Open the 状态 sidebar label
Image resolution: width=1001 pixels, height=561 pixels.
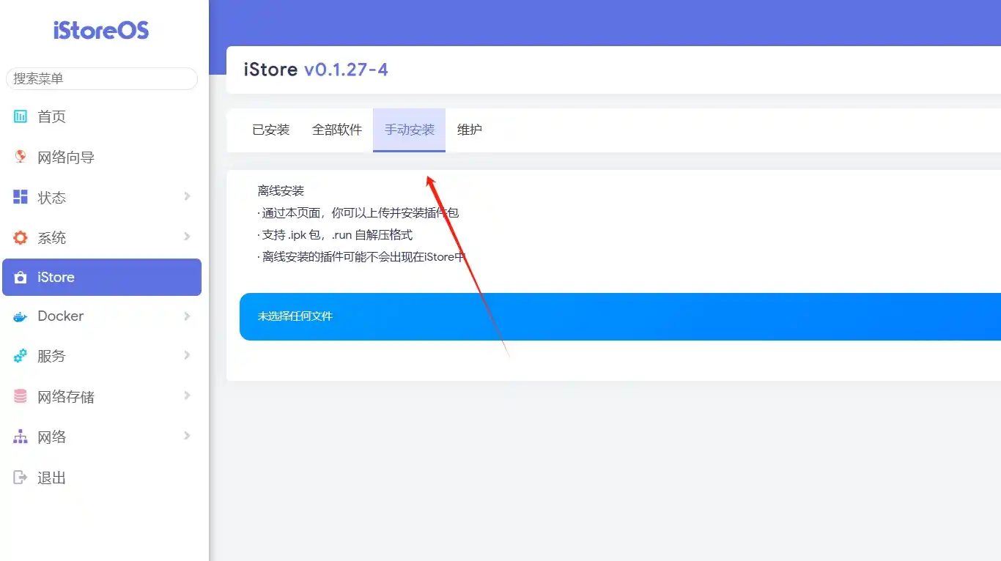tap(52, 198)
